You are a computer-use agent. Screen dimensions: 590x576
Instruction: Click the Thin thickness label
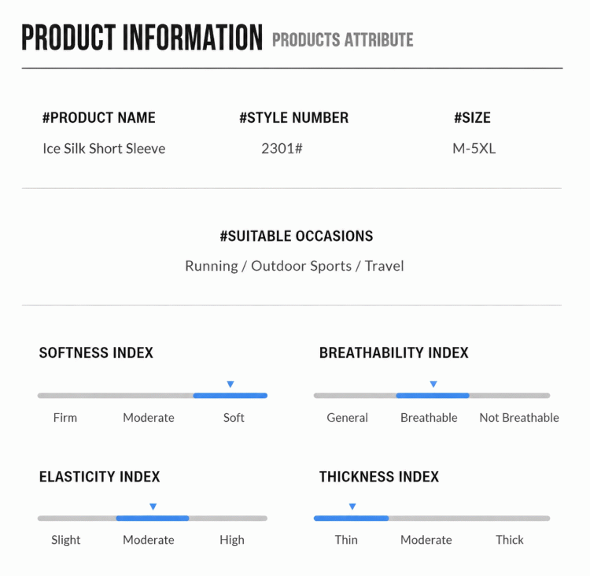346,540
